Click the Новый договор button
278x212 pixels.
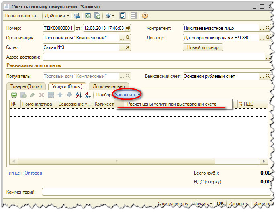(203, 47)
